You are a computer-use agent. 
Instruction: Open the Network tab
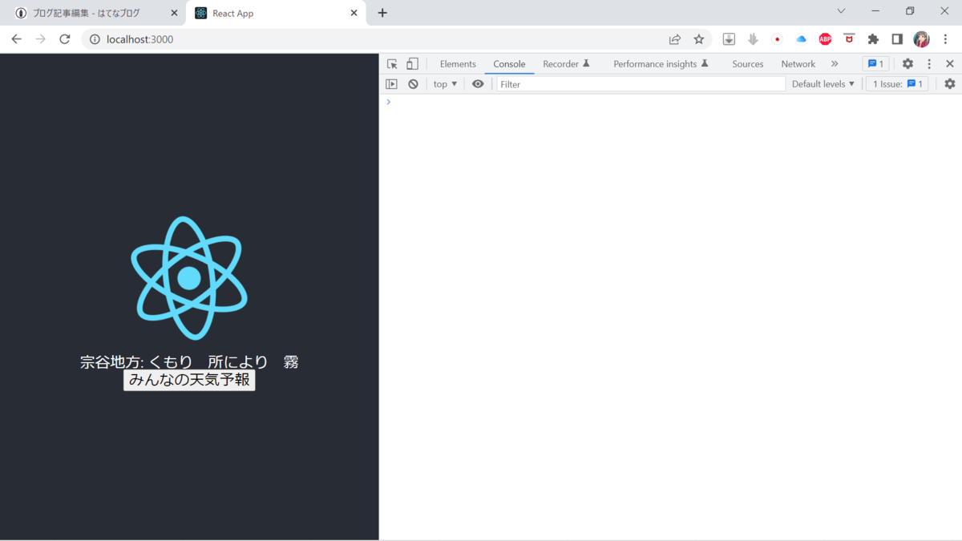click(x=798, y=64)
